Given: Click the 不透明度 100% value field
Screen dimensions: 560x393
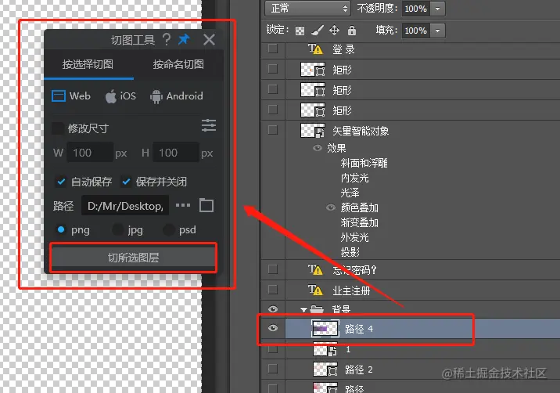Looking at the screenshot, I should (x=416, y=9).
